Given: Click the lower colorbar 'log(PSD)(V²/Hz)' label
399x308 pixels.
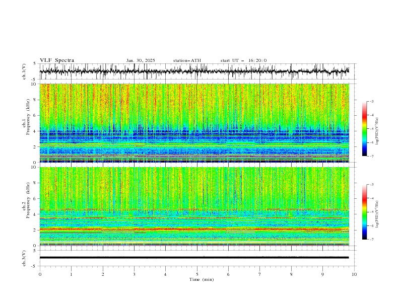Looking at the screenshot, I should coord(377,214).
